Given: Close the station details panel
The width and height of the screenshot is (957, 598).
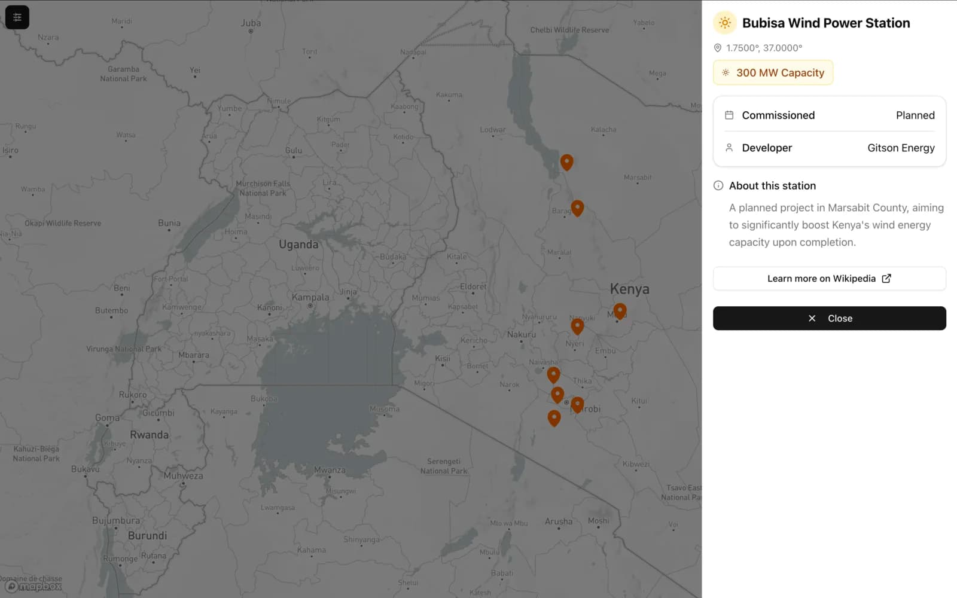Looking at the screenshot, I should point(830,318).
